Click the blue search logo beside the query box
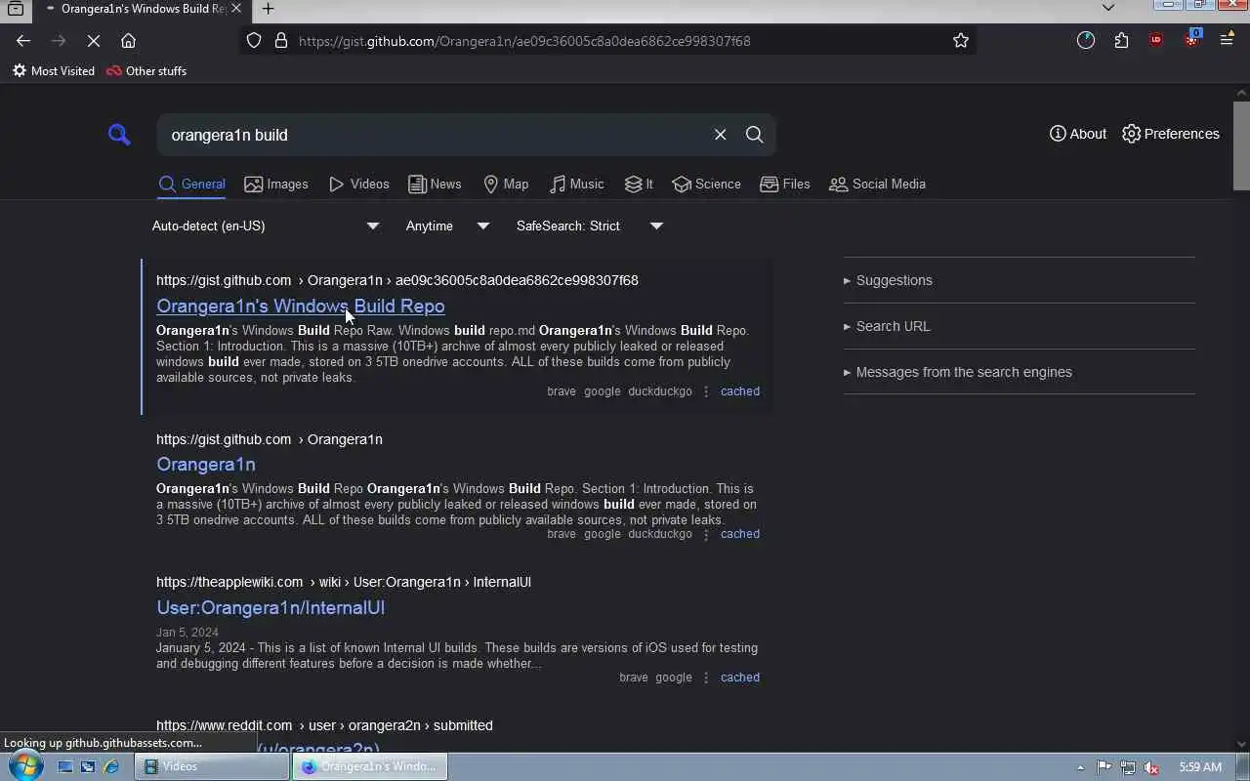 click(119, 135)
